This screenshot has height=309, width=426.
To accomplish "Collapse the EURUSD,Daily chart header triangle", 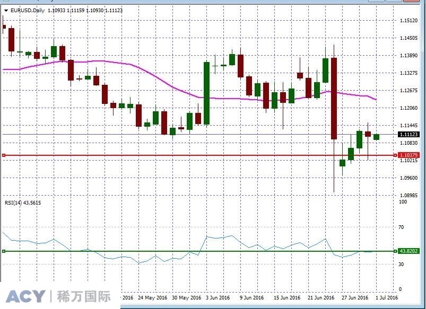I will tap(5, 10).
